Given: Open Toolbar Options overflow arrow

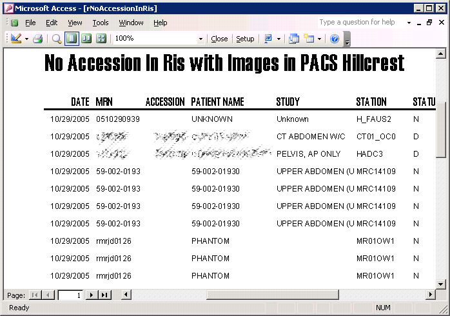Looking at the screenshot, I should (x=347, y=39).
